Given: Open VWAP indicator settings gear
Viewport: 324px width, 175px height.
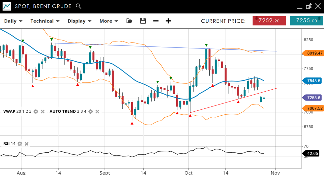Looking at the screenshot, I should [x=36, y=112].
